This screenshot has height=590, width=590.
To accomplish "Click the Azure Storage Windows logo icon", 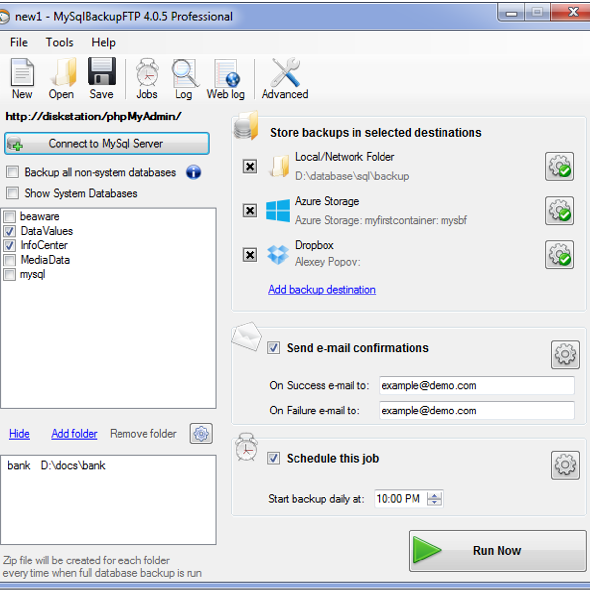I will 278,211.
